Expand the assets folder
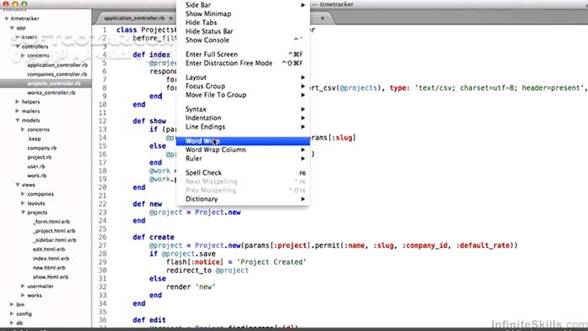 coord(18,37)
